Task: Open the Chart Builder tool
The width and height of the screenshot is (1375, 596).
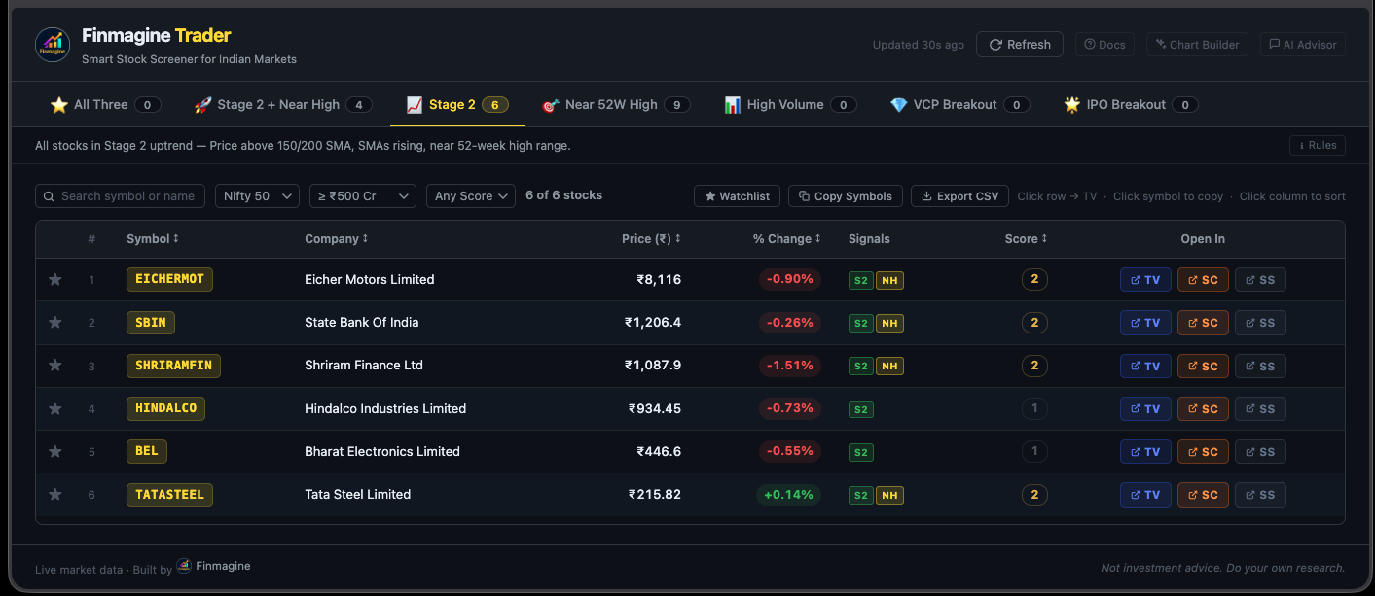Action: (x=1197, y=45)
